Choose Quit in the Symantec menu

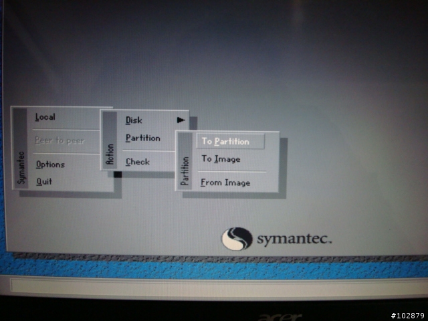[44, 181]
